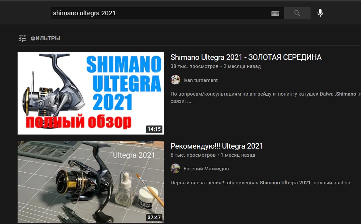The height and width of the screenshot is (224, 361).
Task: Open the Евгений Махмудов channel name
Action: pyautogui.click(x=206, y=169)
